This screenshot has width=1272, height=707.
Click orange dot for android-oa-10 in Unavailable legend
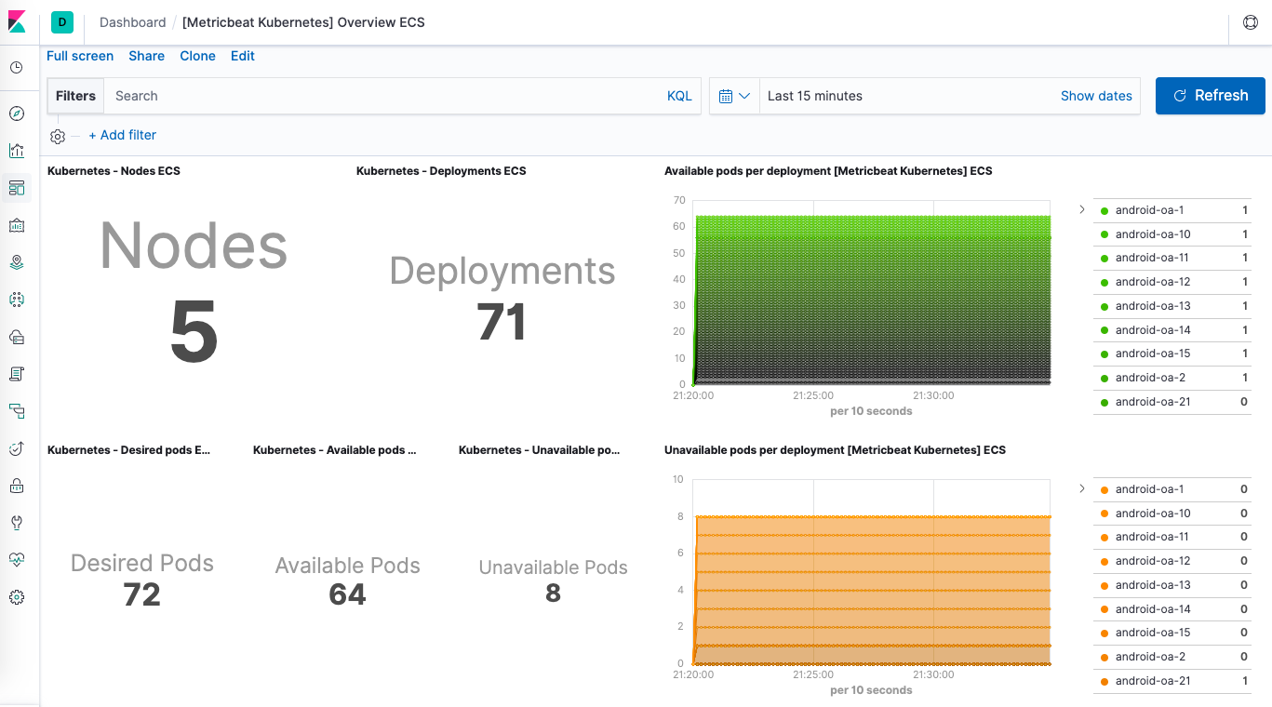(x=1104, y=514)
